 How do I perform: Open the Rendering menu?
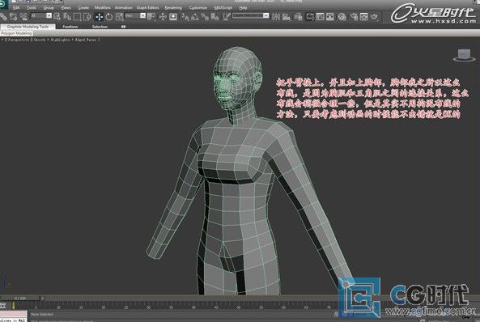click(x=173, y=7)
